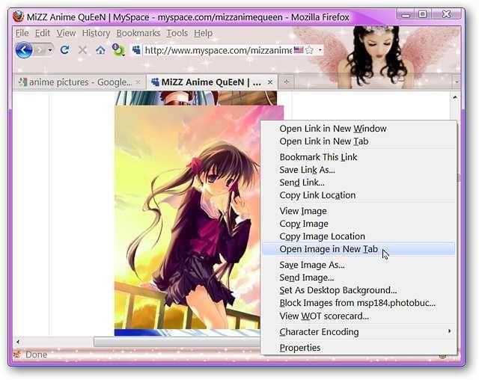Choose Send Link...

pyautogui.click(x=302, y=183)
